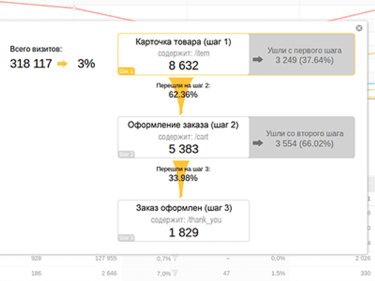Open the Ушли со второго шага panel
The image size is (375, 281).
point(302,137)
